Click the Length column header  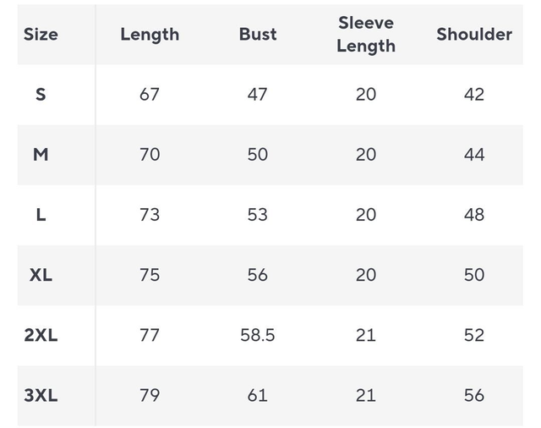click(150, 35)
